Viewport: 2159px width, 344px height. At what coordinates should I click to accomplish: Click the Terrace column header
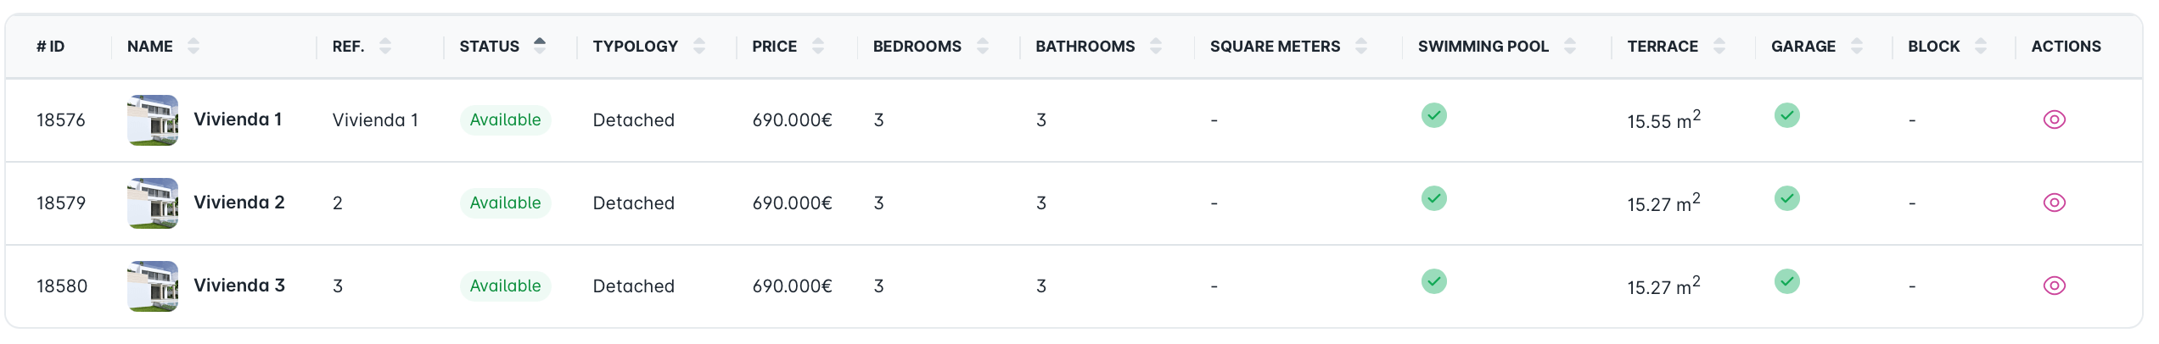click(1663, 47)
